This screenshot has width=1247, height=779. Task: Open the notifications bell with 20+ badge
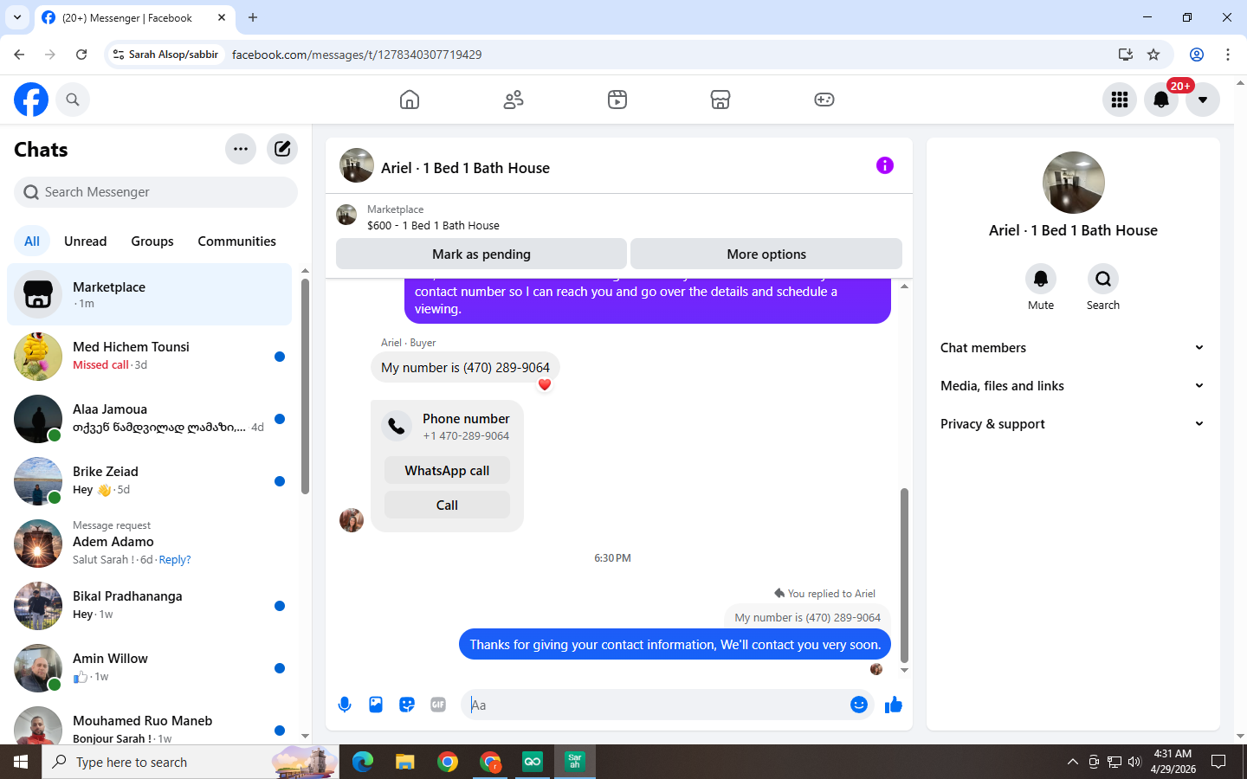tap(1161, 100)
